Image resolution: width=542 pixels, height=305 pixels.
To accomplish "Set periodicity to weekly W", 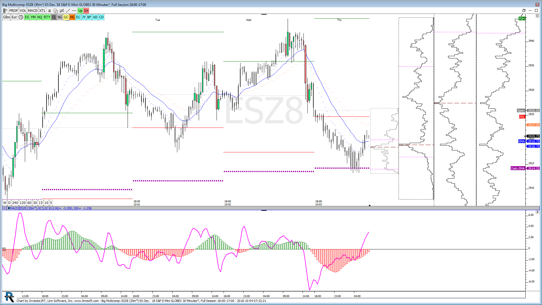I will pos(5,203).
